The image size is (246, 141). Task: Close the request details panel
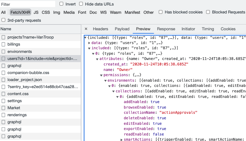pos(86,29)
